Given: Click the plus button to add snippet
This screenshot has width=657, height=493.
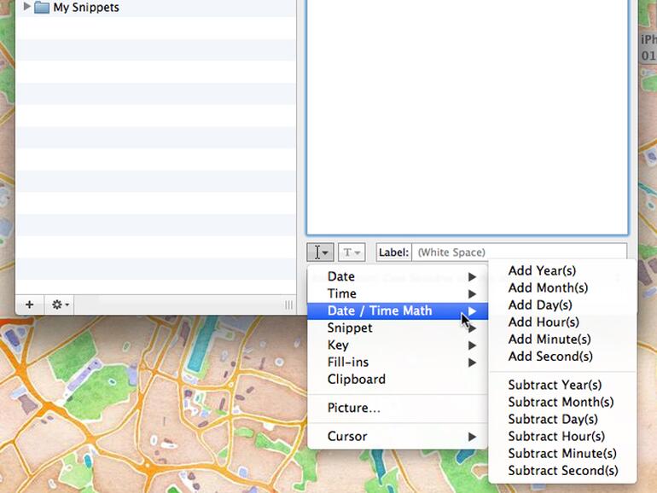Looking at the screenshot, I should tap(29, 304).
